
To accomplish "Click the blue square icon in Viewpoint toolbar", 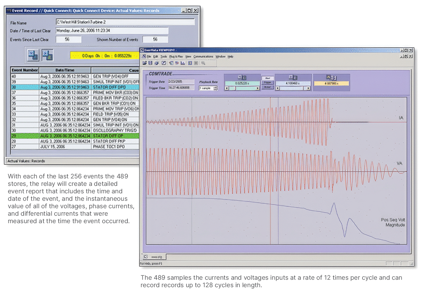I will [190, 63].
